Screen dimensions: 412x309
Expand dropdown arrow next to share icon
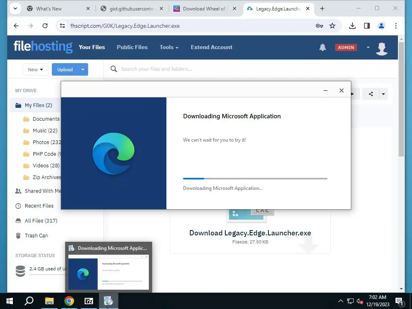pyautogui.click(x=383, y=94)
